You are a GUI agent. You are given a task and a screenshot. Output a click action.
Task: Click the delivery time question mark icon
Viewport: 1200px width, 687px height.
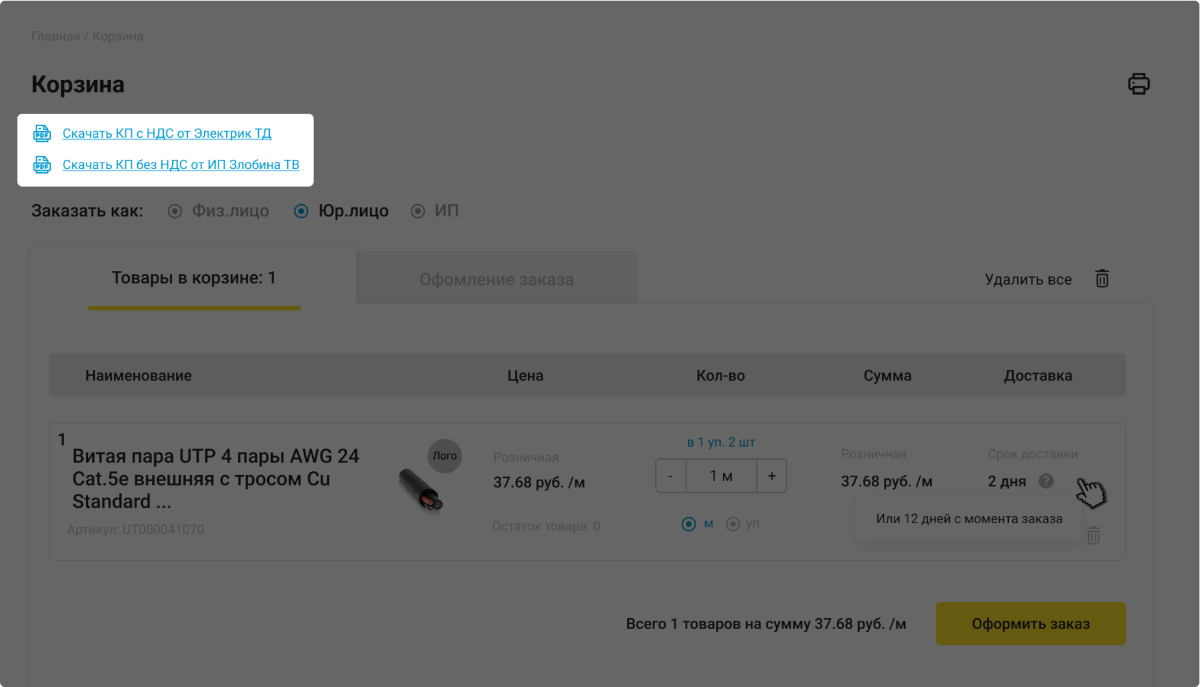click(1046, 481)
